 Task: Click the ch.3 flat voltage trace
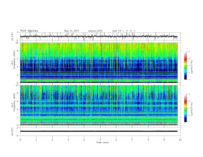pyautogui.click(x=99, y=131)
